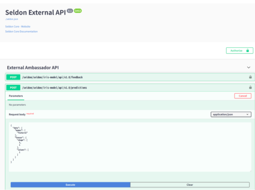Click the Authorize button
This screenshot has height=190, width=255.
[240, 50]
